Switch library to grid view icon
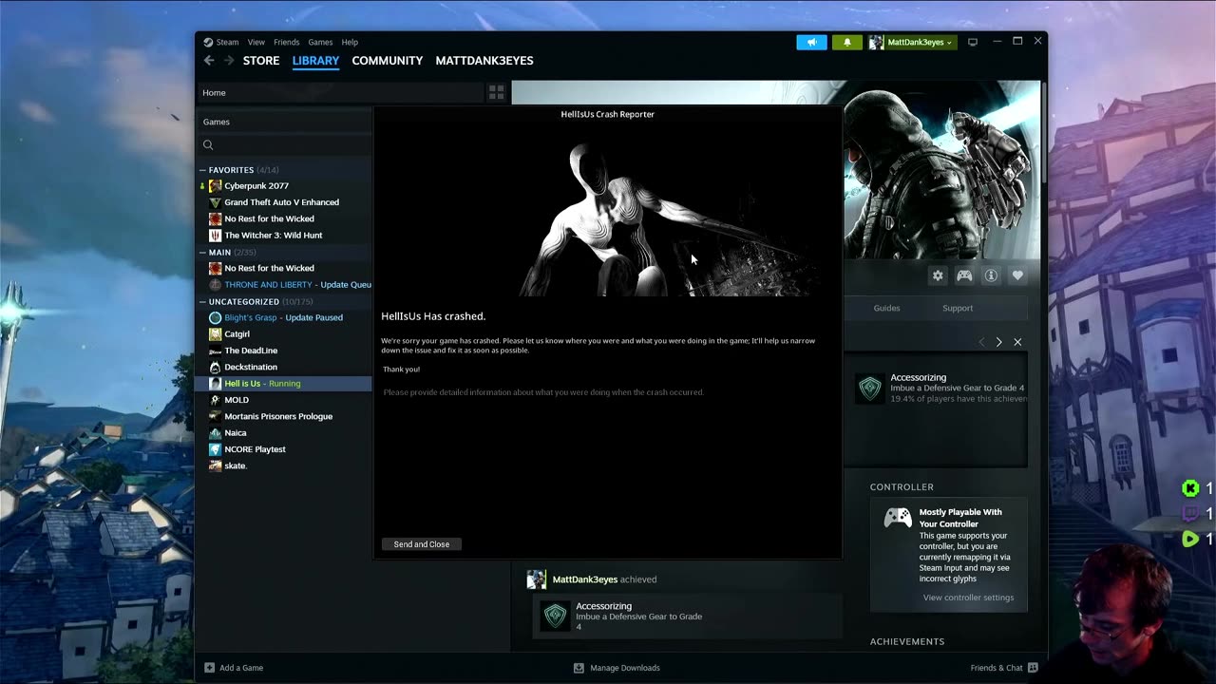This screenshot has width=1216, height=684. 496,92
